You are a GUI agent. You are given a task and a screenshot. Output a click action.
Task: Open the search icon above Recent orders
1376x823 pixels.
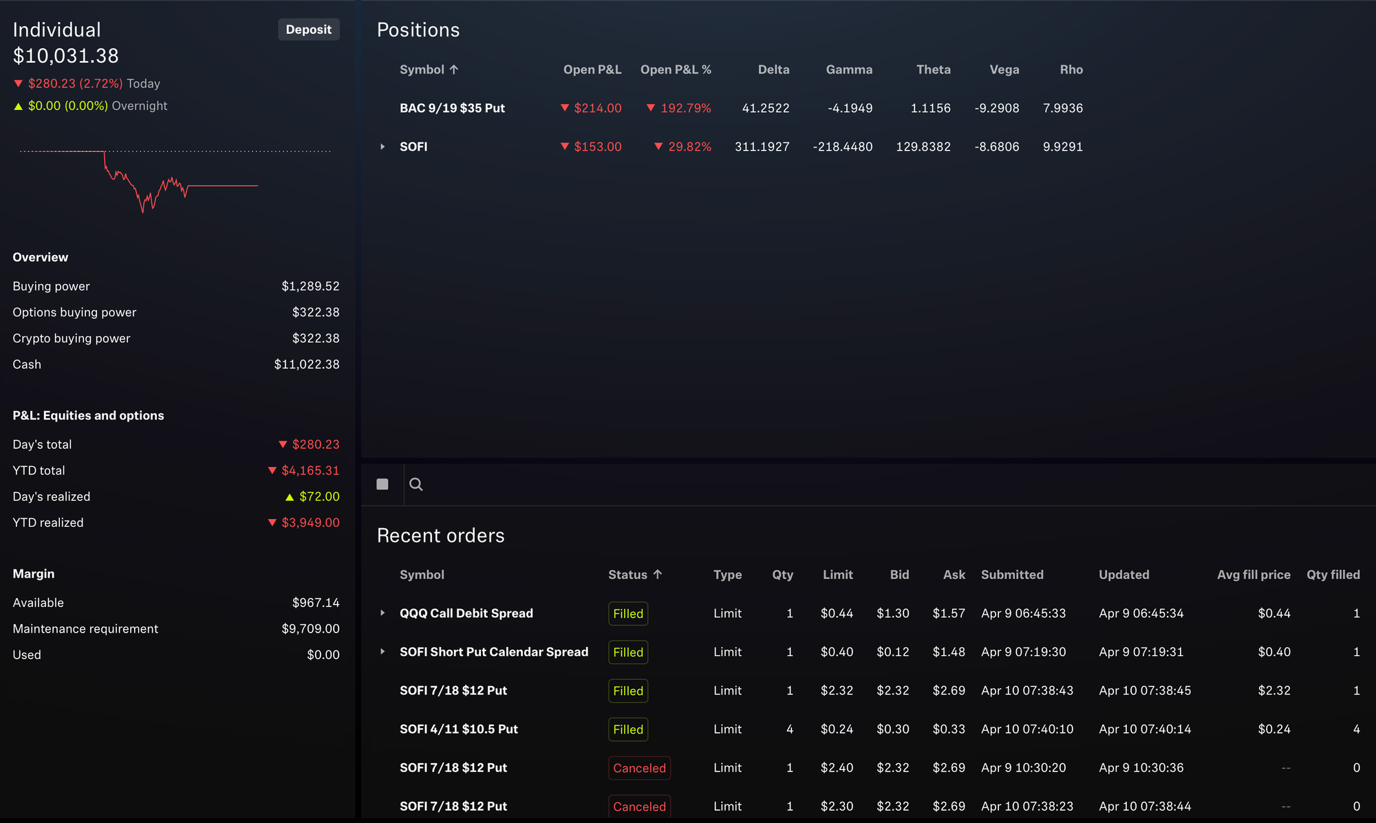[x=416, y=485]
